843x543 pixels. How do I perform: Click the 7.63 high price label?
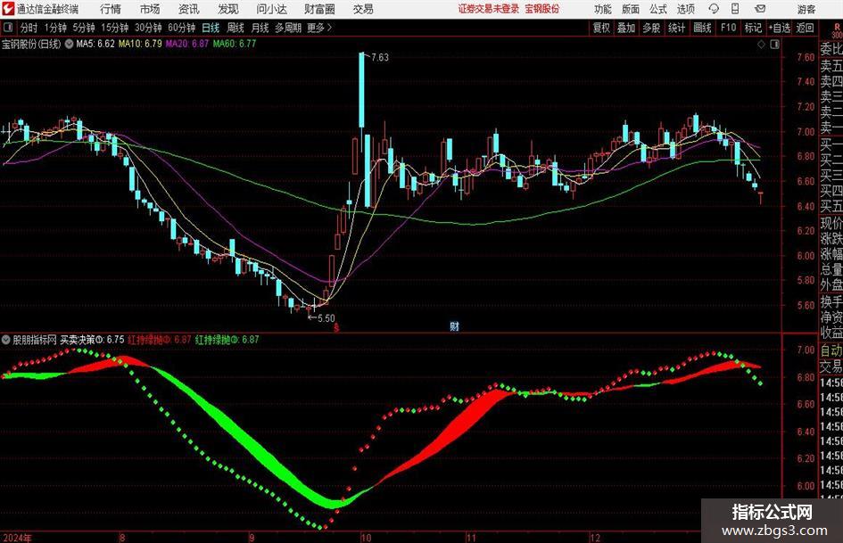tap(379, 58)
